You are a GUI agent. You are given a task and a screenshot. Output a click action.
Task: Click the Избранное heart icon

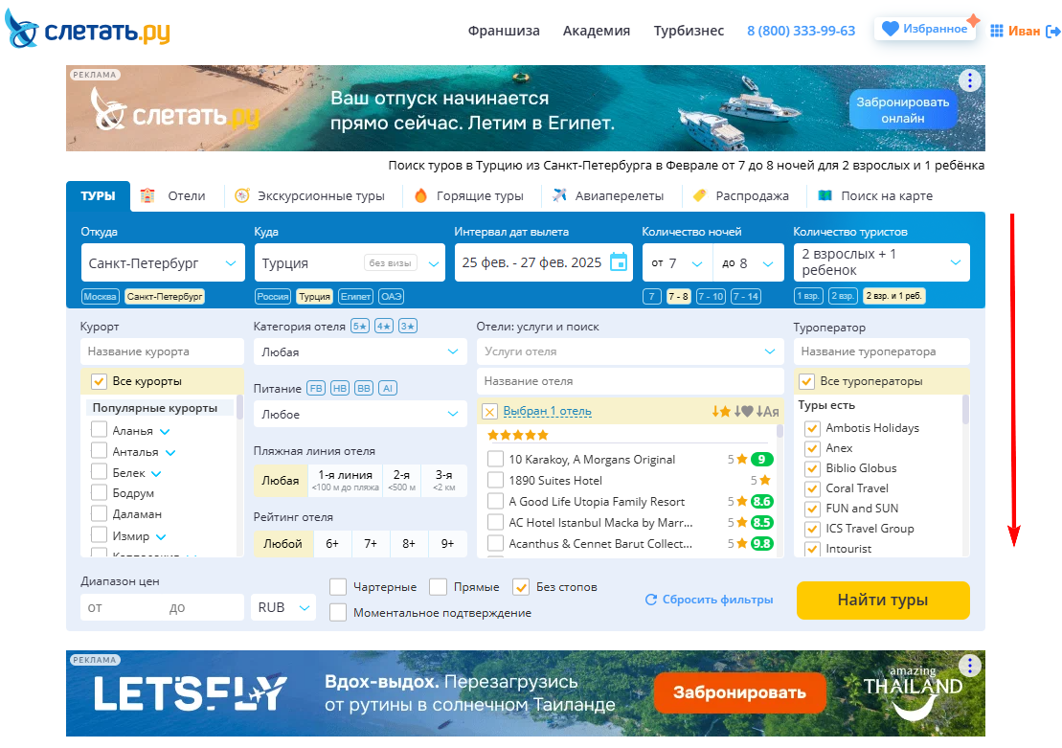tap(891, 29)
